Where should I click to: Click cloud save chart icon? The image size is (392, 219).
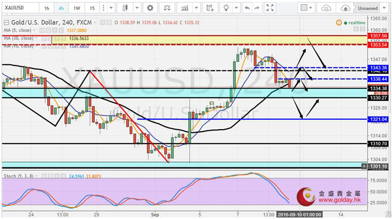pyautogui.click(x=345, y=8)
